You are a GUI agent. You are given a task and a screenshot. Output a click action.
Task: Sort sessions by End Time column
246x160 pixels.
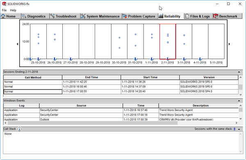tap(91, 77)
